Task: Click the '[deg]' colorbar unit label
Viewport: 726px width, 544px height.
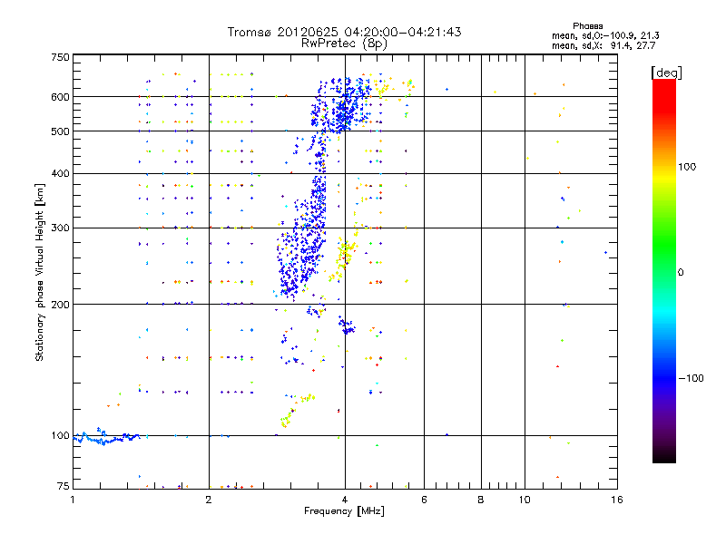Action: (x=666, y=73)
